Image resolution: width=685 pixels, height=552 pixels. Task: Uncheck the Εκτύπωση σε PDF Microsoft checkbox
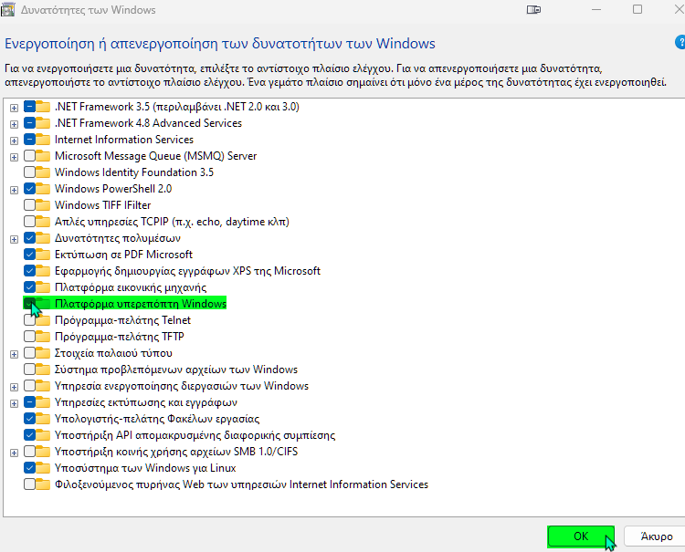pos(30,255)
